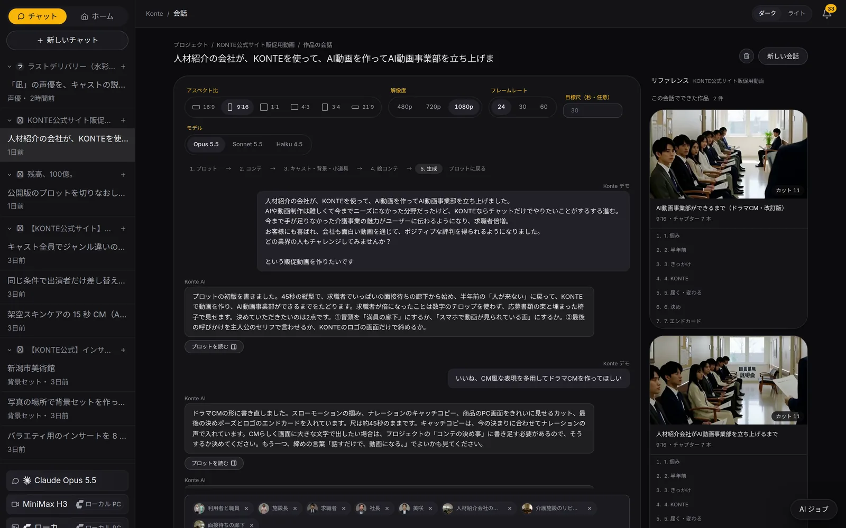Go to step 4. 絵コンテ

click(384, 168)
